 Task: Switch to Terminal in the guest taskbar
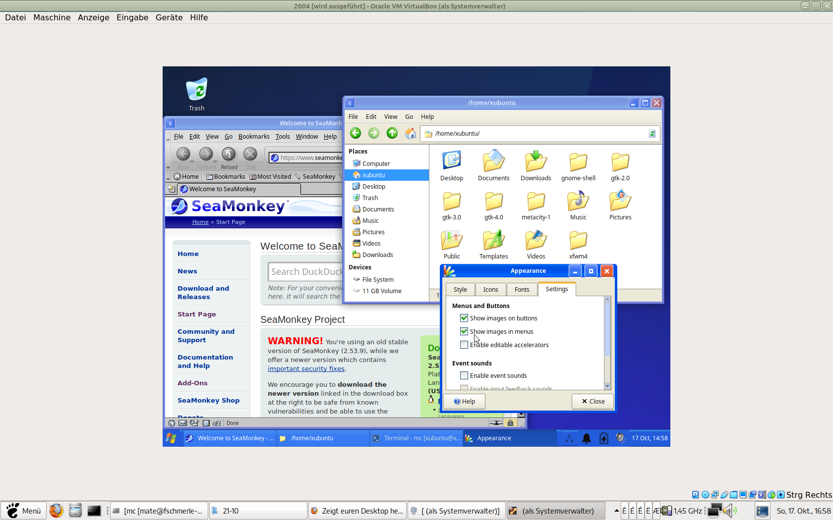[416, 438]
